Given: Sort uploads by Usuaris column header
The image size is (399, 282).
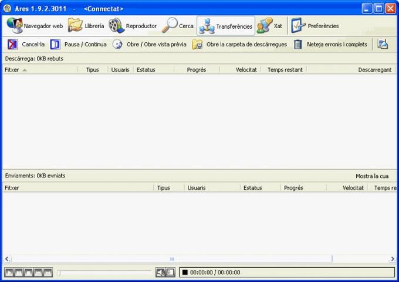Looking at the screenshot, I should point(212,188).
